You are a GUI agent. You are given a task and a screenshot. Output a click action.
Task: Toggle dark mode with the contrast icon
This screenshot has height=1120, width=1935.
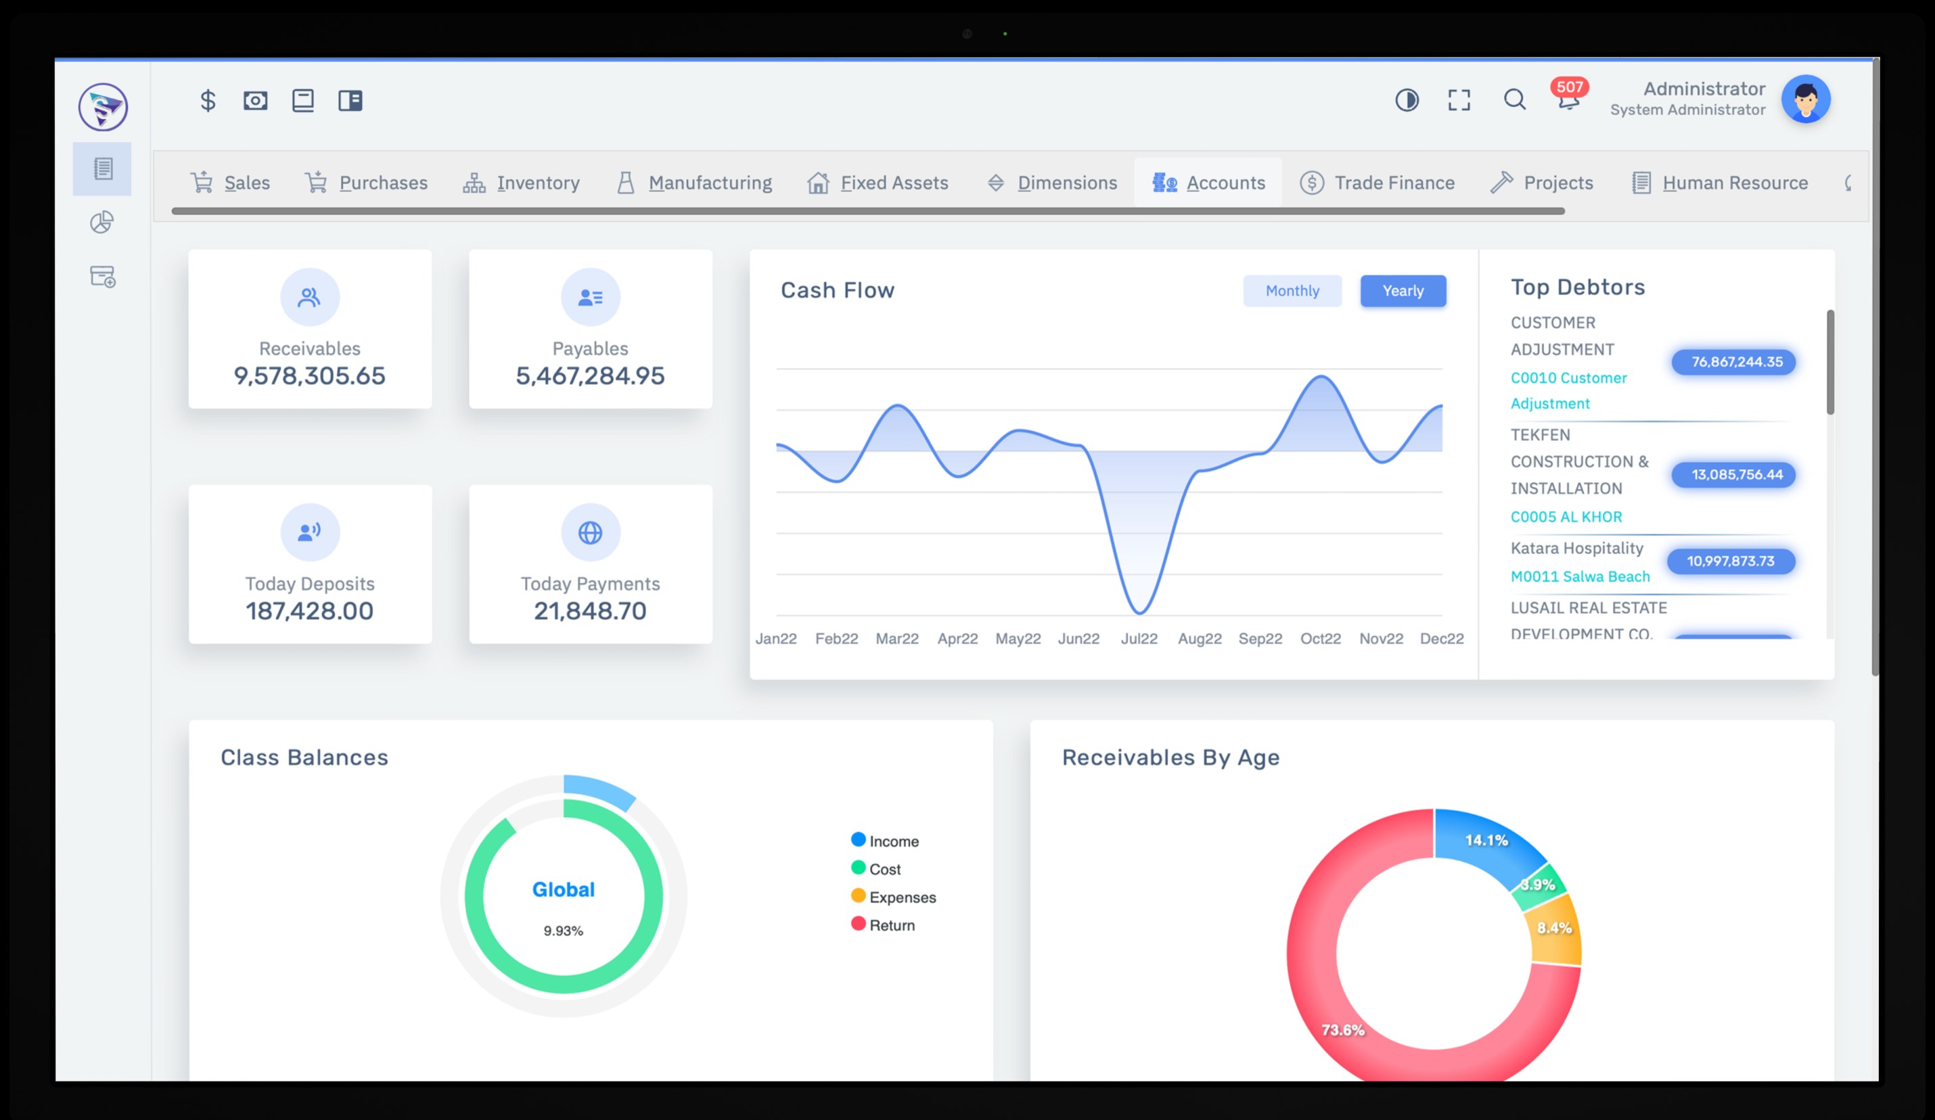[x=1407, y=100]
